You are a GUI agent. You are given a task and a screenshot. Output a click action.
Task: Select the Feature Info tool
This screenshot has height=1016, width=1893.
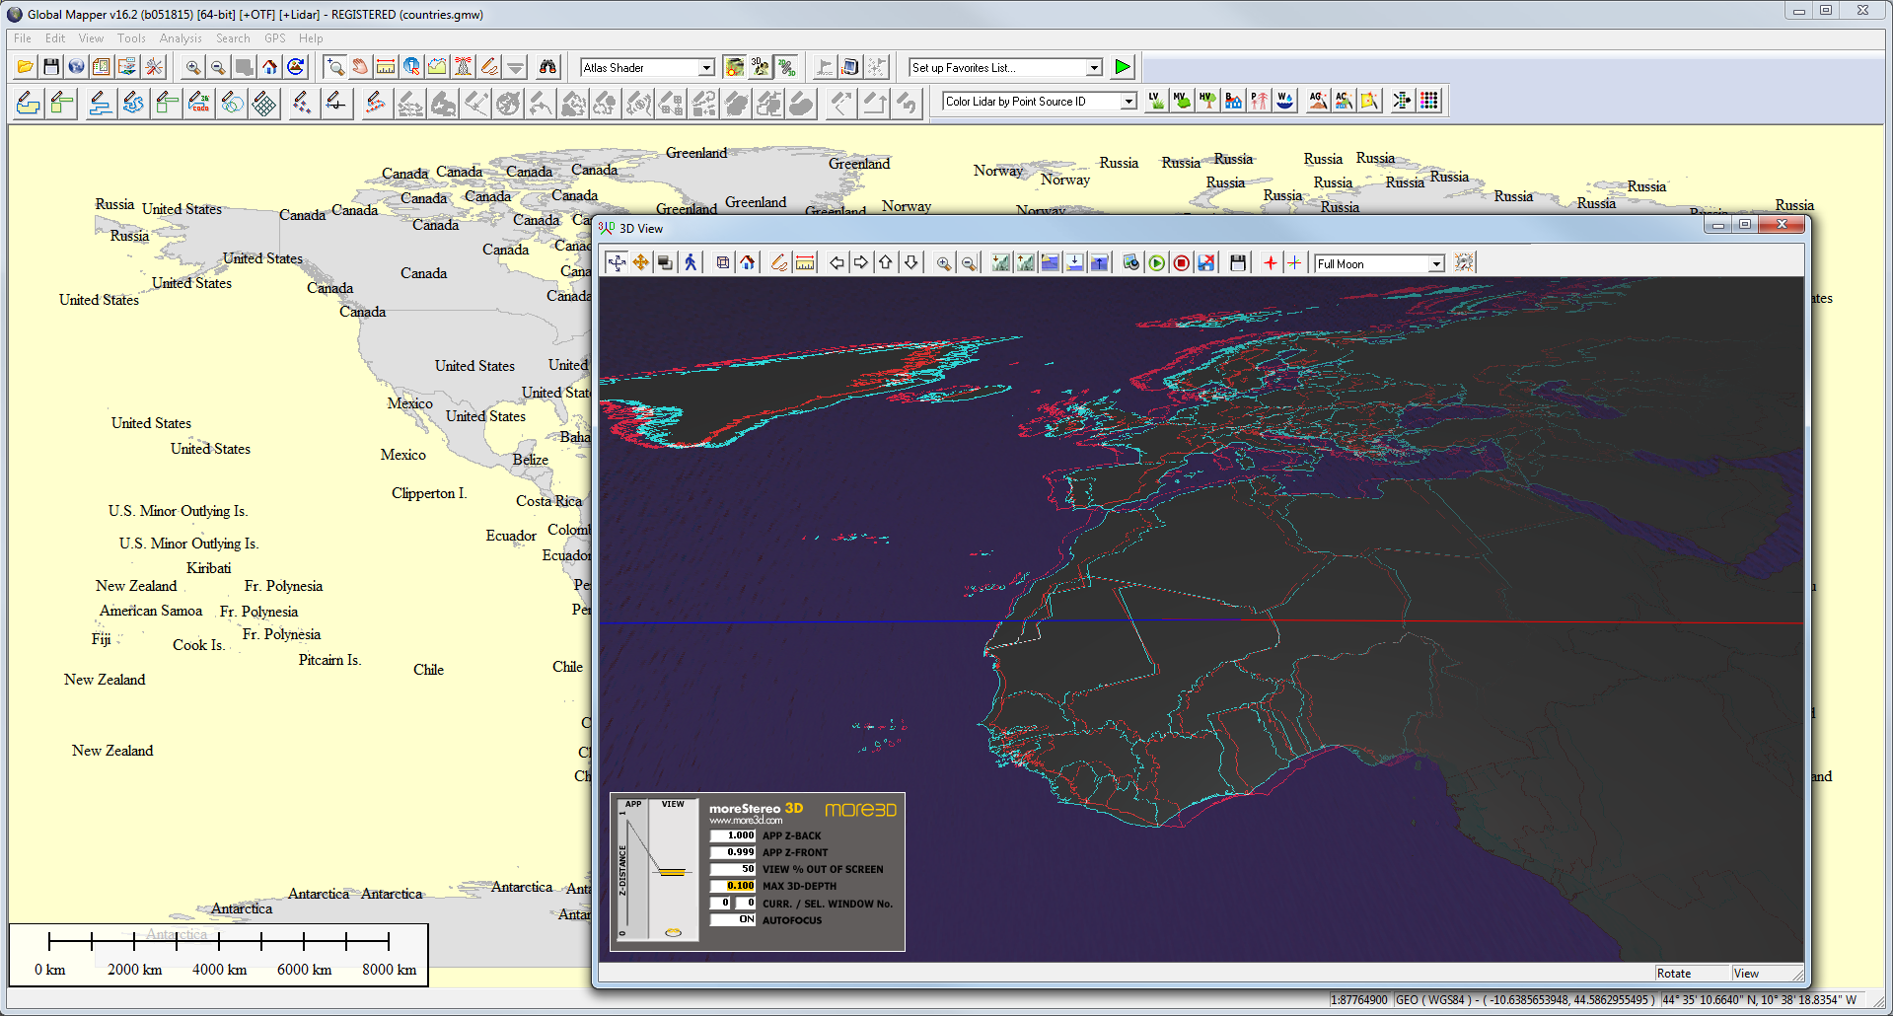[x=412, y=67]
